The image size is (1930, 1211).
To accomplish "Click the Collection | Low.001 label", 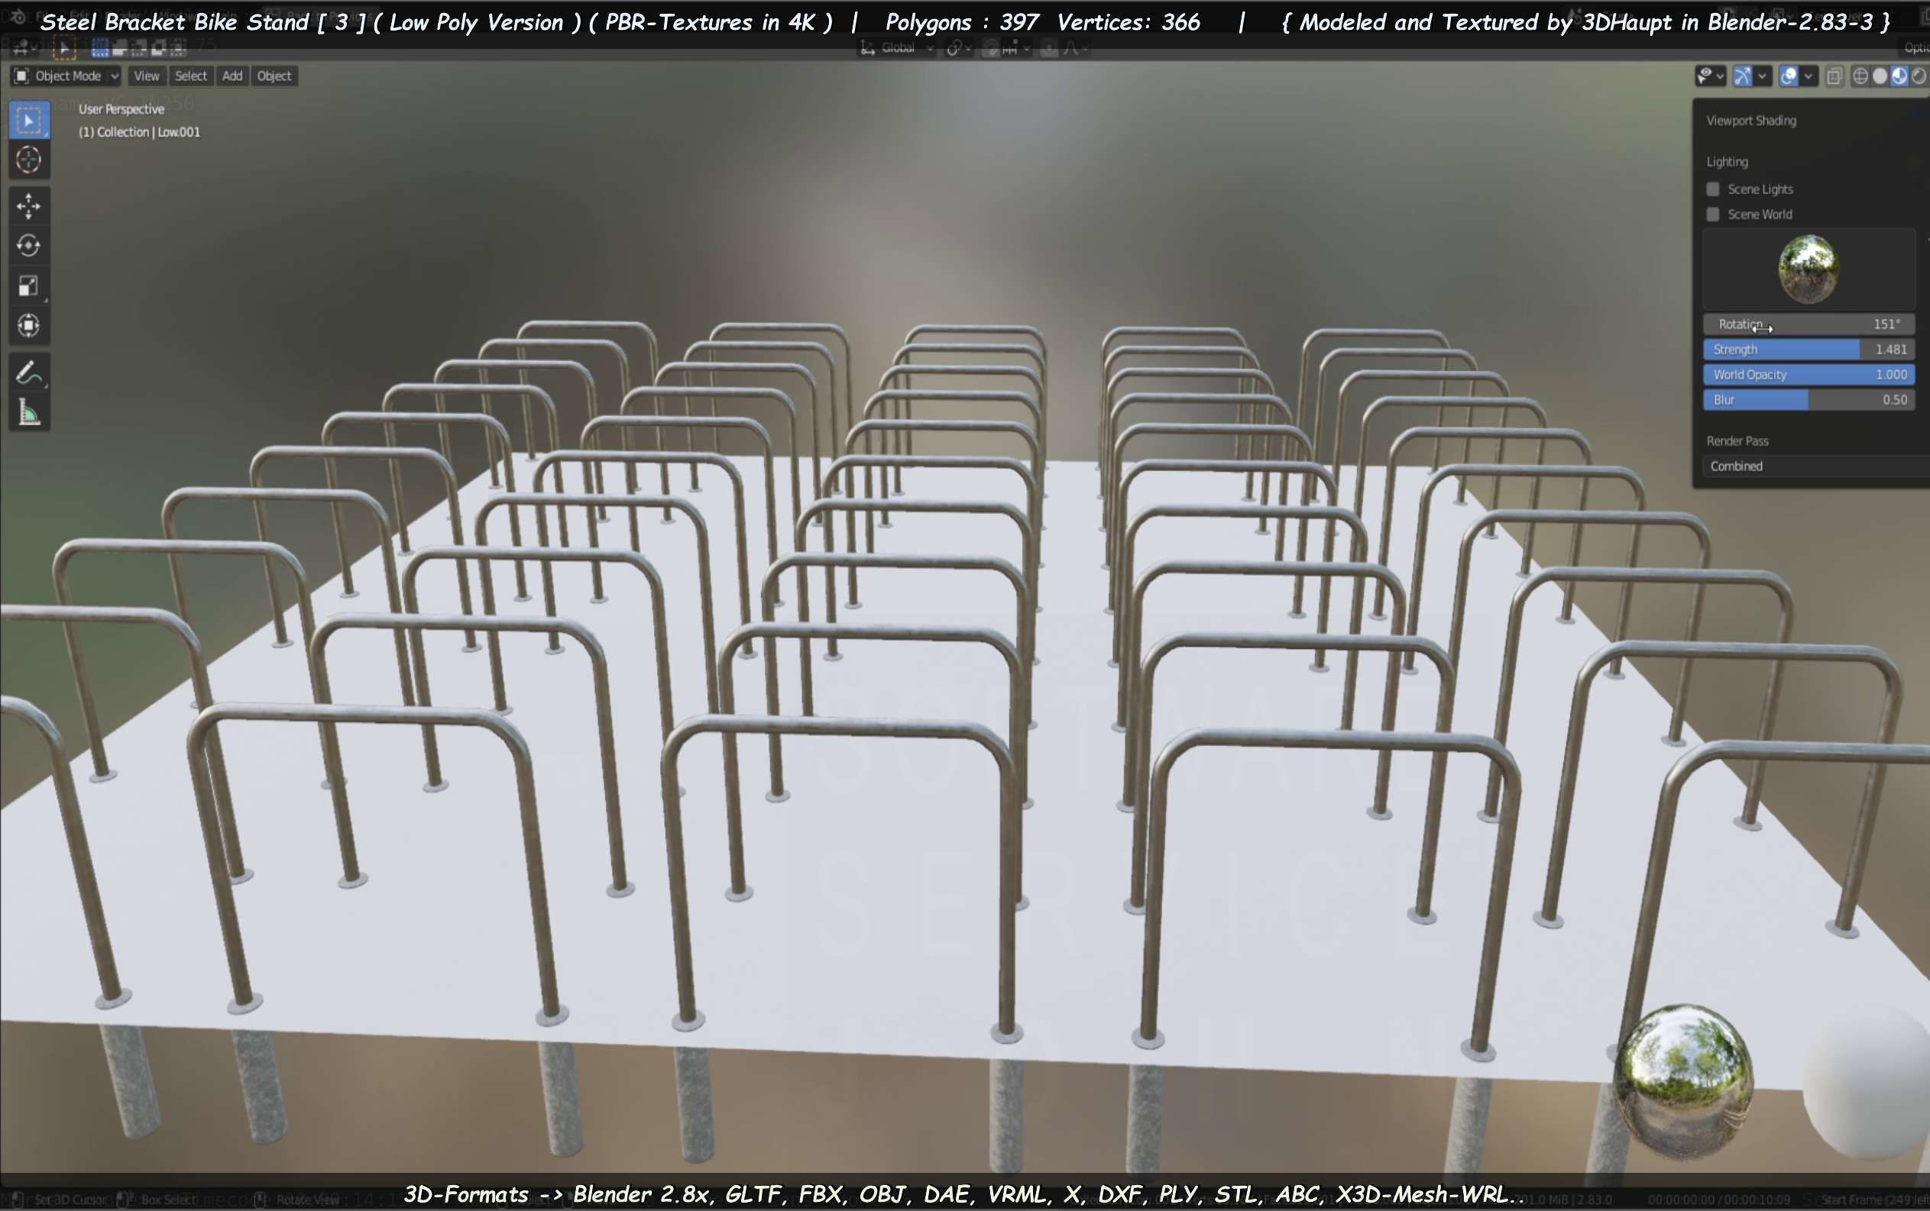I will [140, 132].
